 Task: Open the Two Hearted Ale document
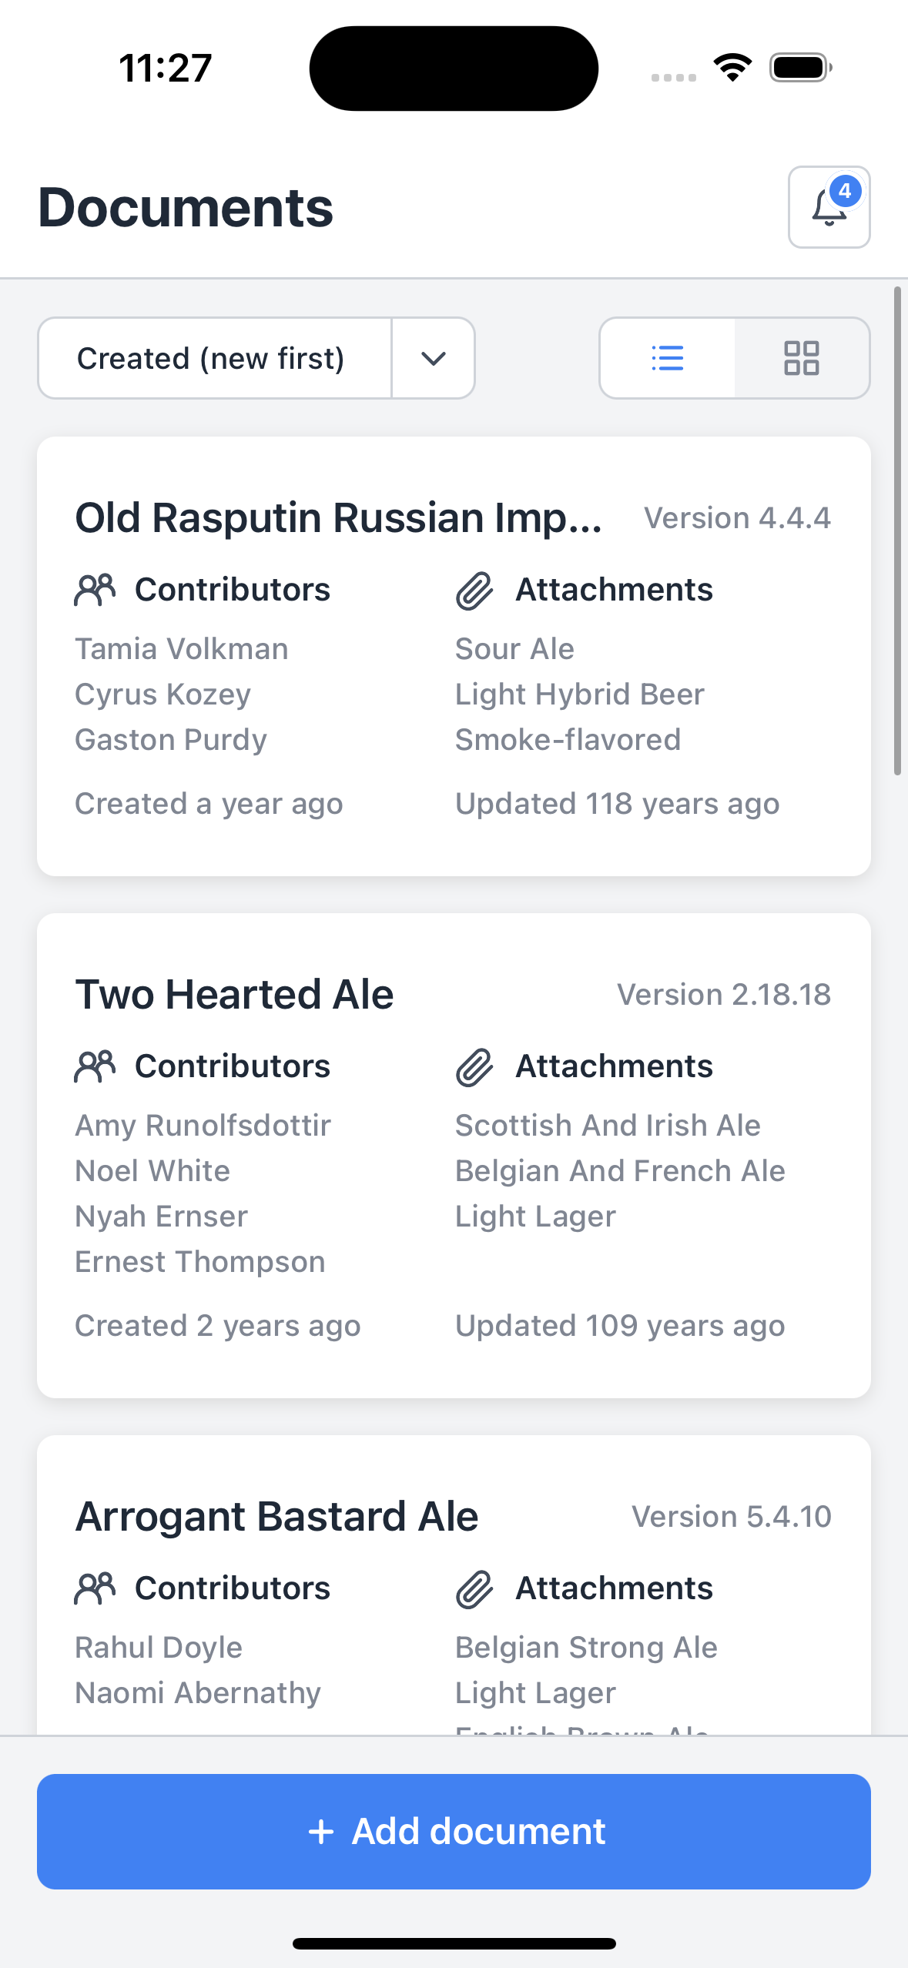(x=234, y=994)
